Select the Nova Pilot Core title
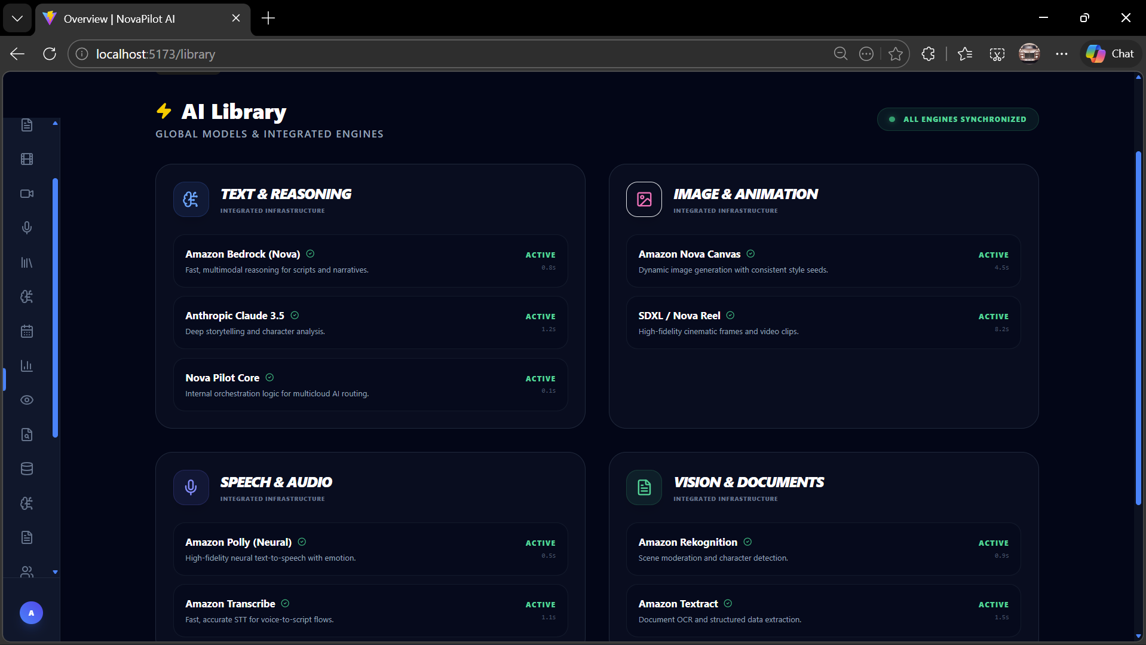This screenshot has width=1146, height=645. 222,378
